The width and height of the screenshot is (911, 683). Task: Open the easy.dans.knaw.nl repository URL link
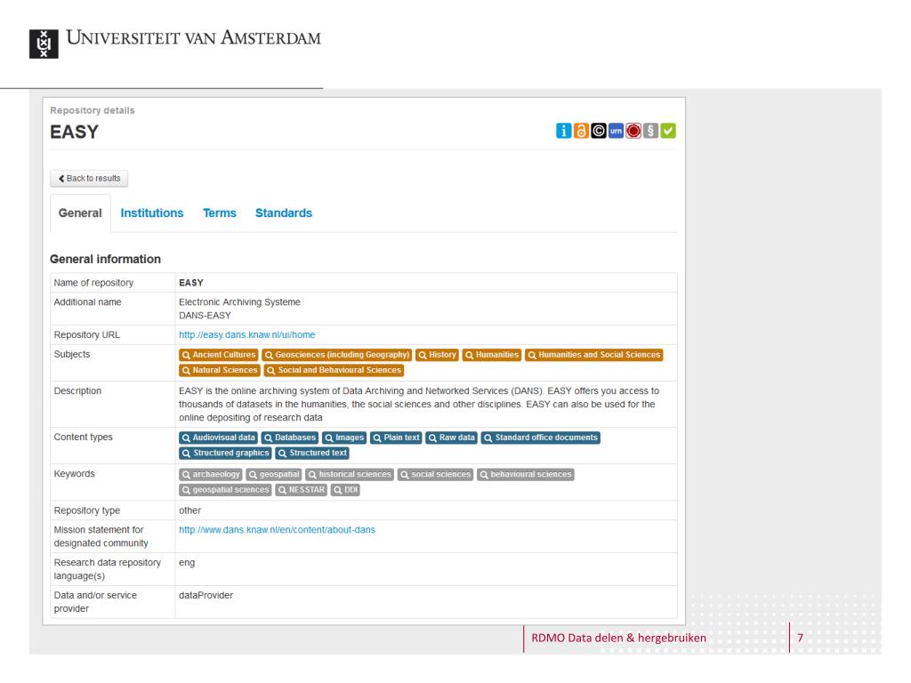click(247, 334)
